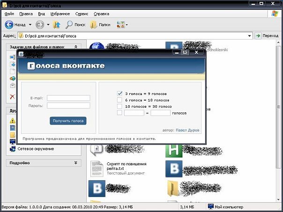Open the globe-icon file in the folder
Viewport: 283px width, 212px height.
(x=96, y=47)
